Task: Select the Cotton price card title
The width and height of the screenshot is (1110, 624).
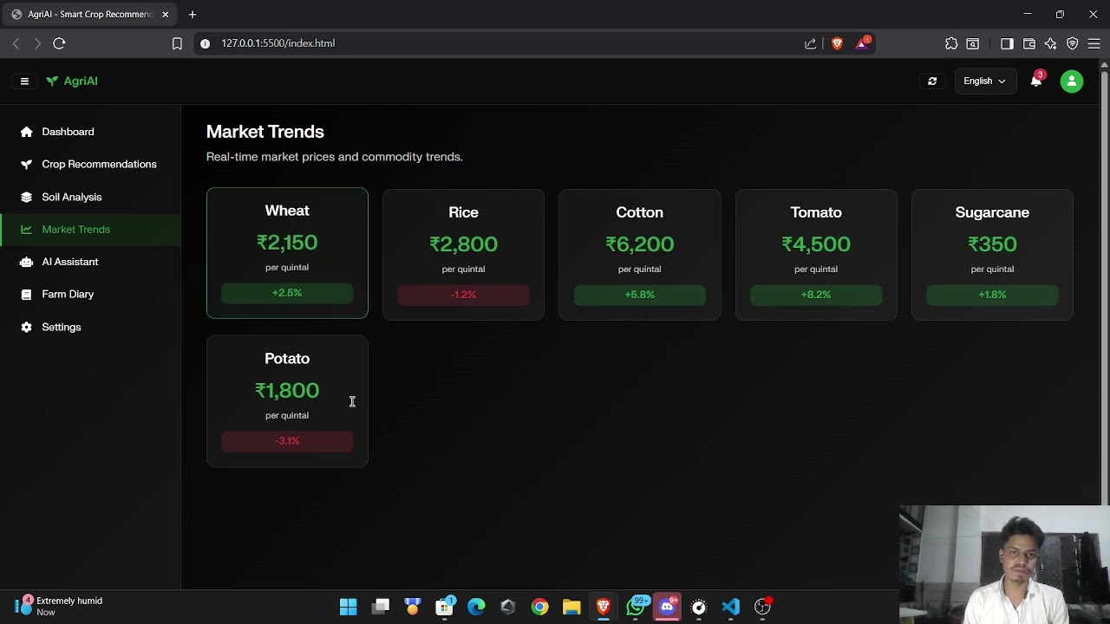Action: (x=639, y=212)
